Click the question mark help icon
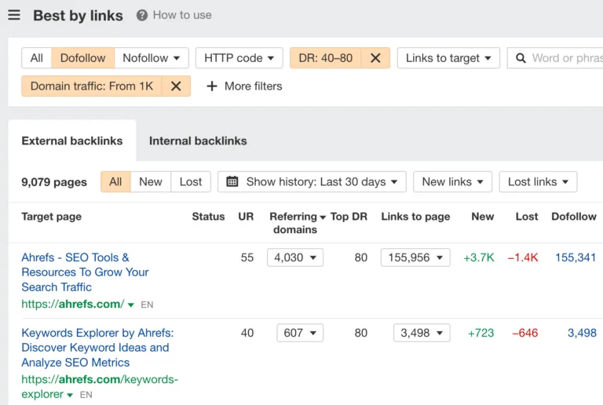The width and height of the screenshot is (603, 405). [x=142, y=16]
